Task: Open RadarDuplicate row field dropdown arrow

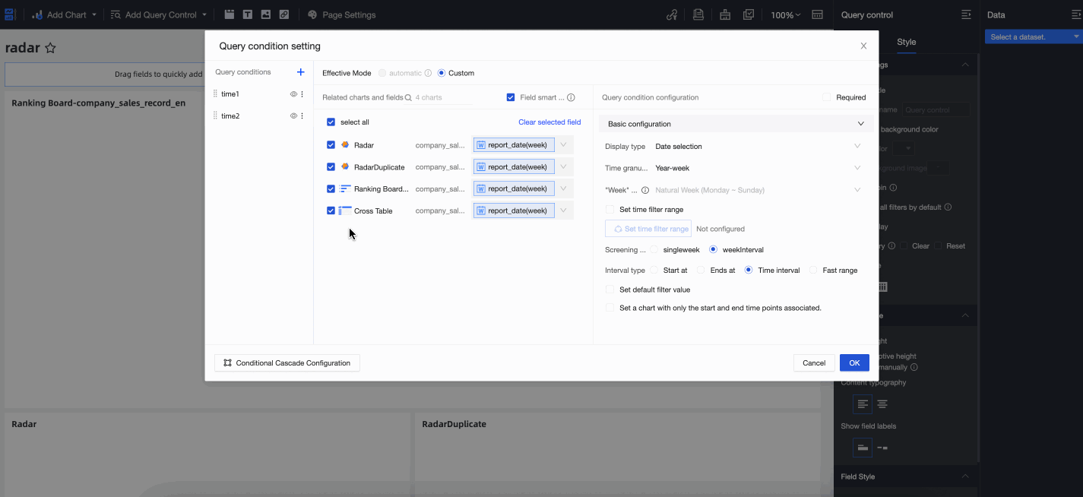Action: pyautogui.click(x=564, y=166)
